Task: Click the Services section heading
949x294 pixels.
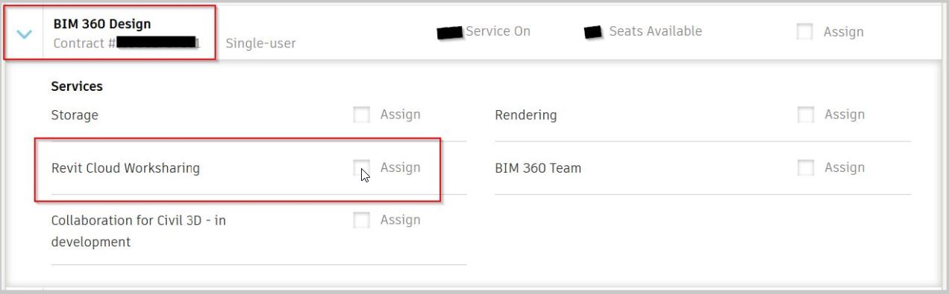Action: (77, 86)
